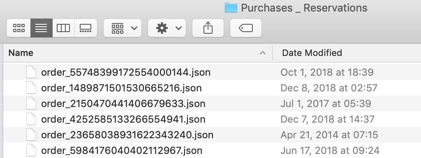Image resolution: width=421 pixels, height=158 pixels.
Task: Click the document icon of order_2150470441406679633.json
Action: click(31, 103)
